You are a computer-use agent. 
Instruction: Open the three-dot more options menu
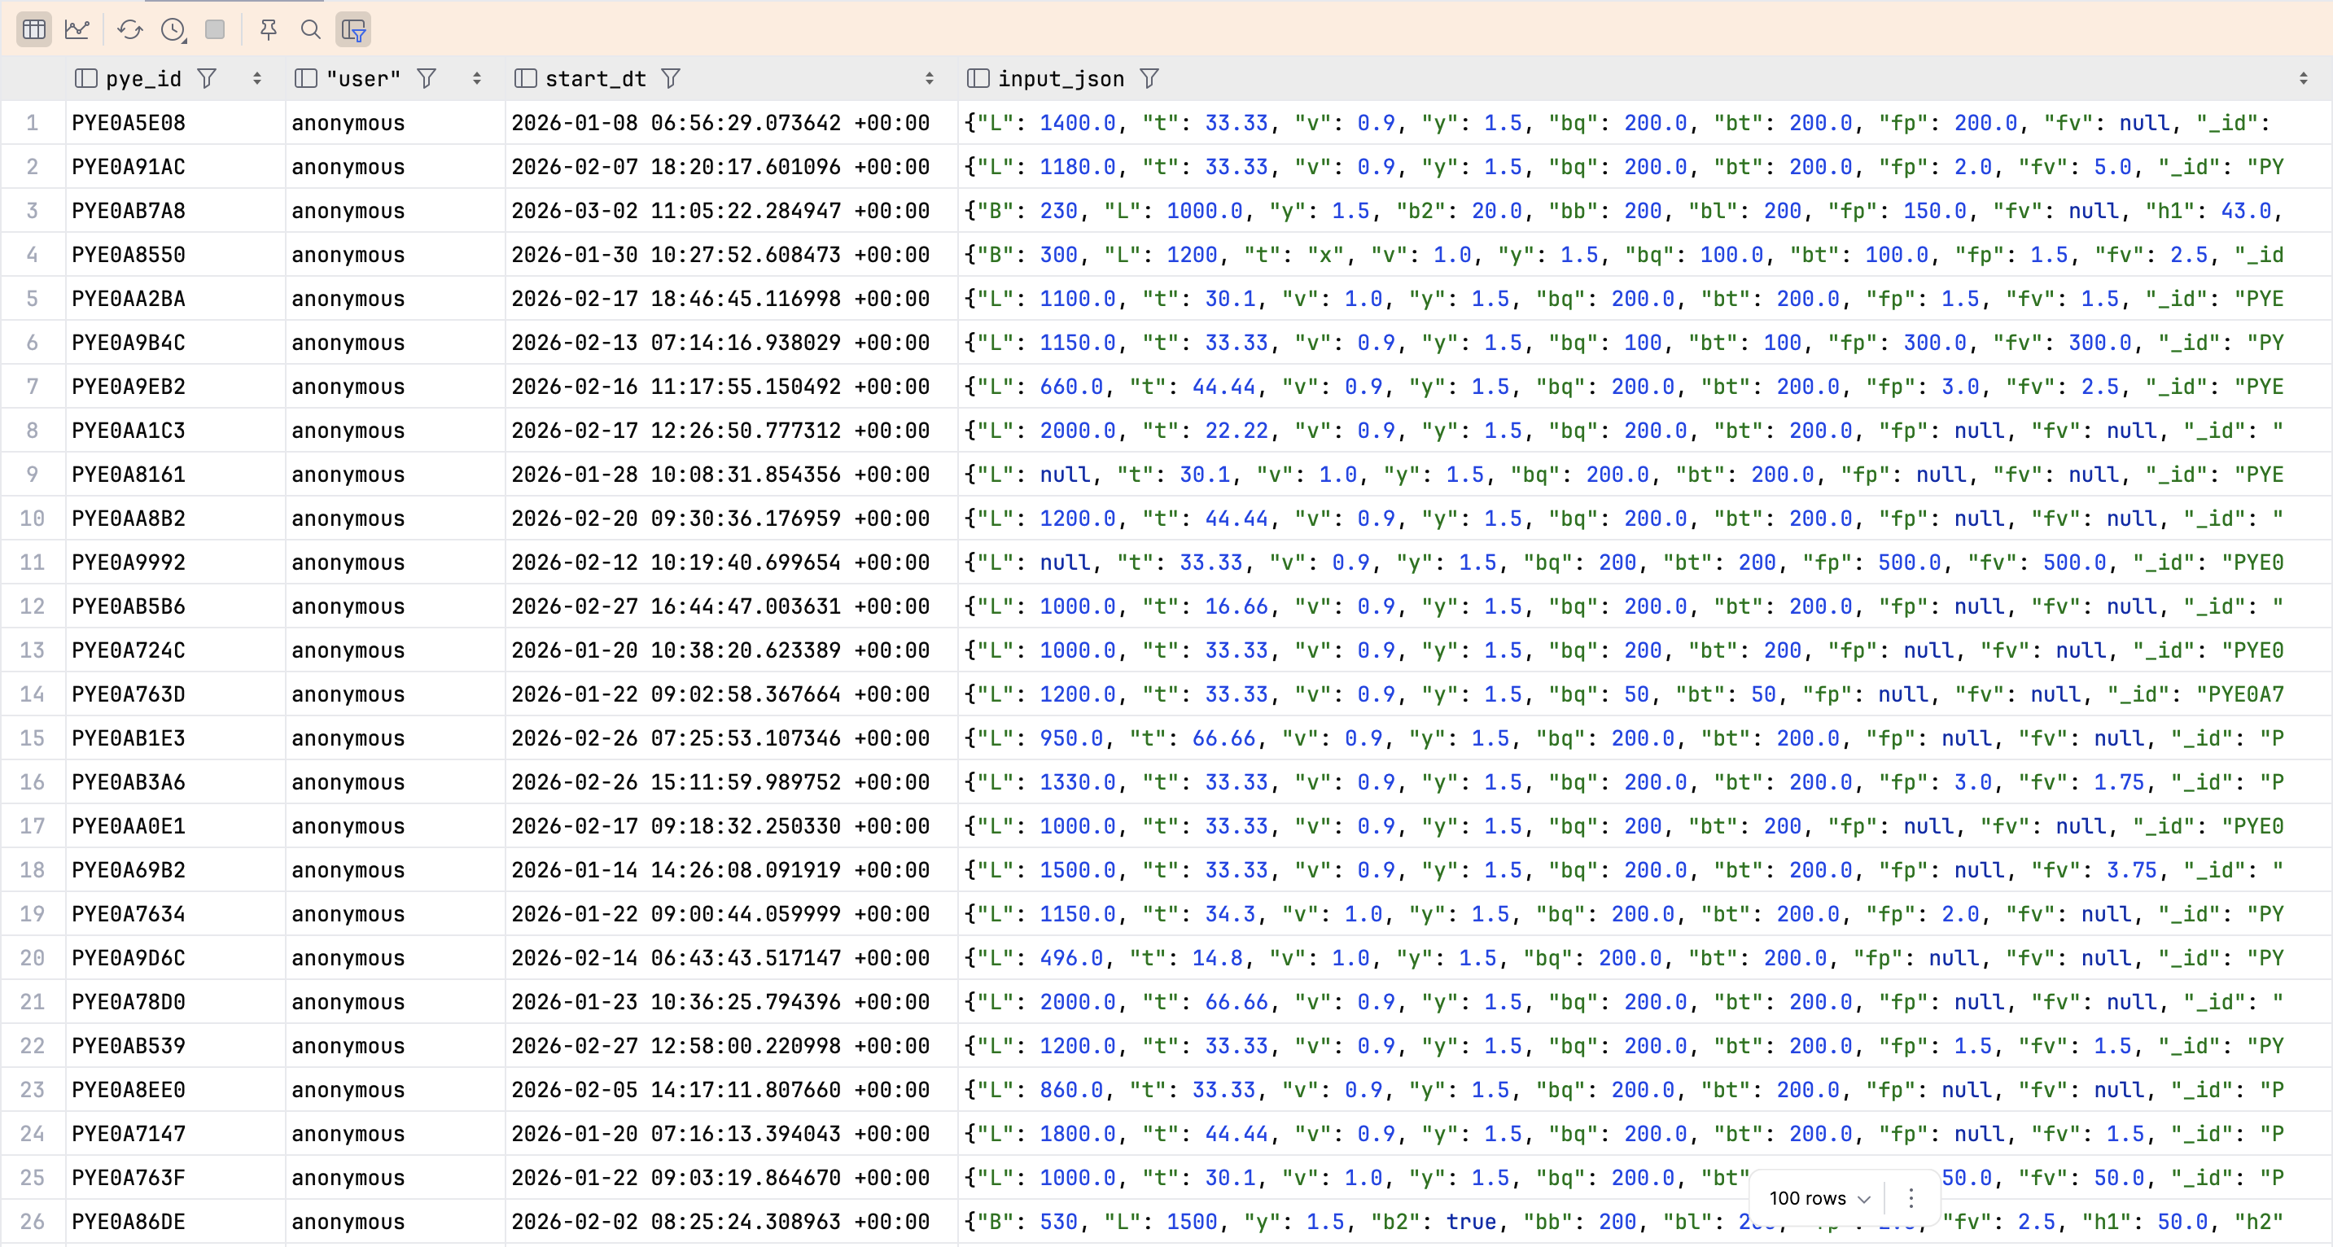tap(1911, 1198)
